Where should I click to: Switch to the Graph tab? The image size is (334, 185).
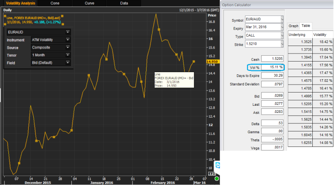pyautogui.click(x=293, y=26)
